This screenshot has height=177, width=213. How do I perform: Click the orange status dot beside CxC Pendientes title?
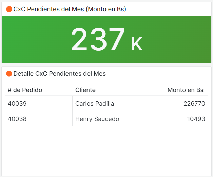tap(9, 10)
